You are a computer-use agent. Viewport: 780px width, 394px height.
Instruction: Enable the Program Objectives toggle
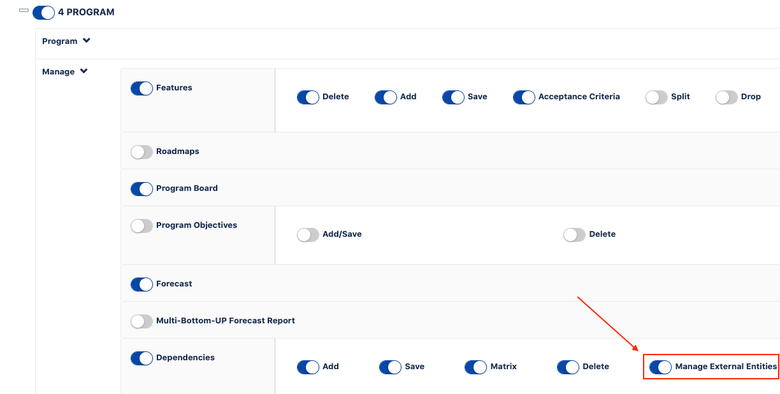tap(141, 225)
